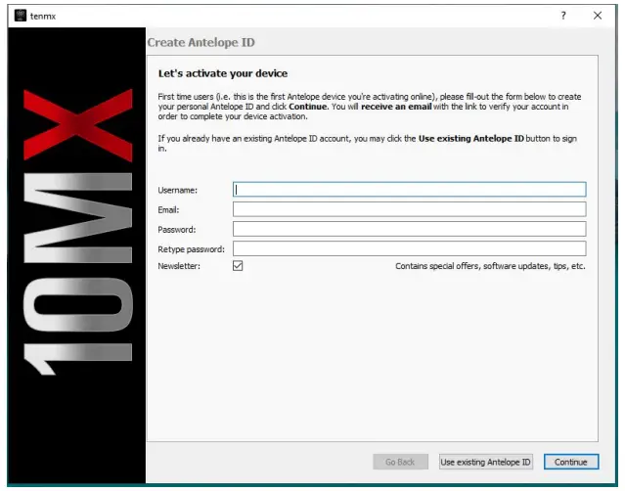Click "Contains special offers" description text
The height and width of the screenshot is (491, 625).
click(490, 266)
